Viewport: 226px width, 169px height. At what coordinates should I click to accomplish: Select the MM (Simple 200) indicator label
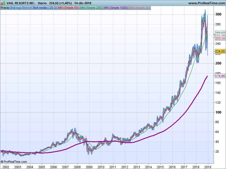91,8
